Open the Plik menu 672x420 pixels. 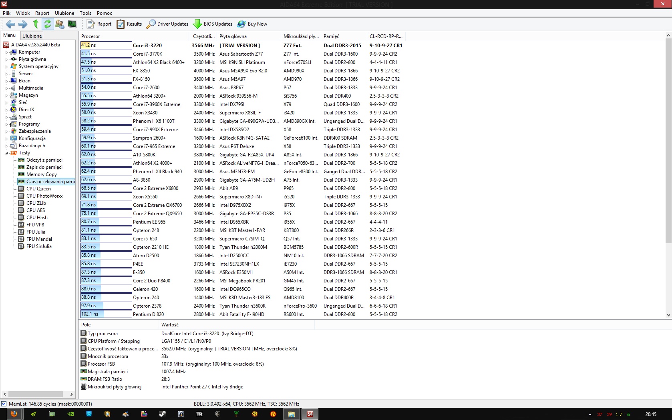click(x=7, y=13)
